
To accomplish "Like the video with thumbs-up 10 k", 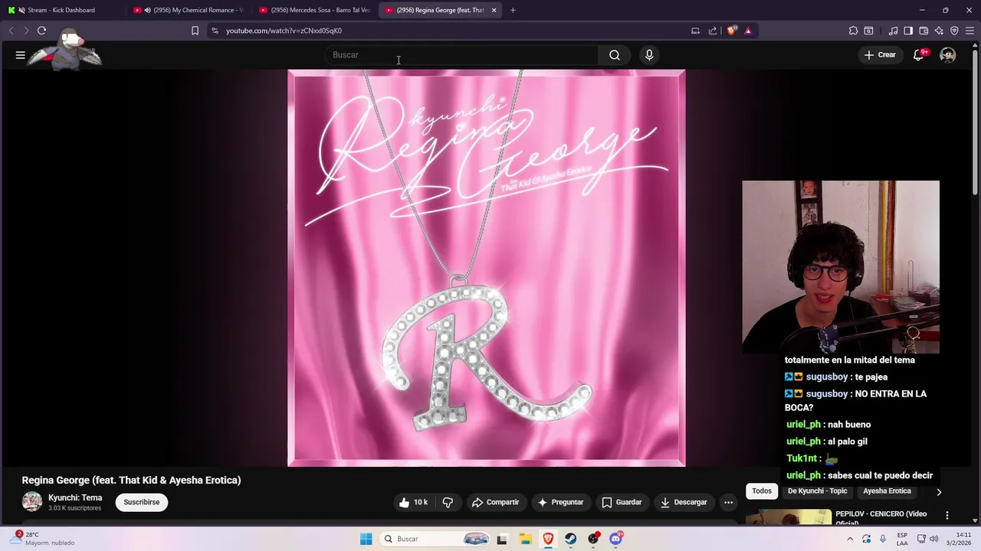I will tap(413, 502).
